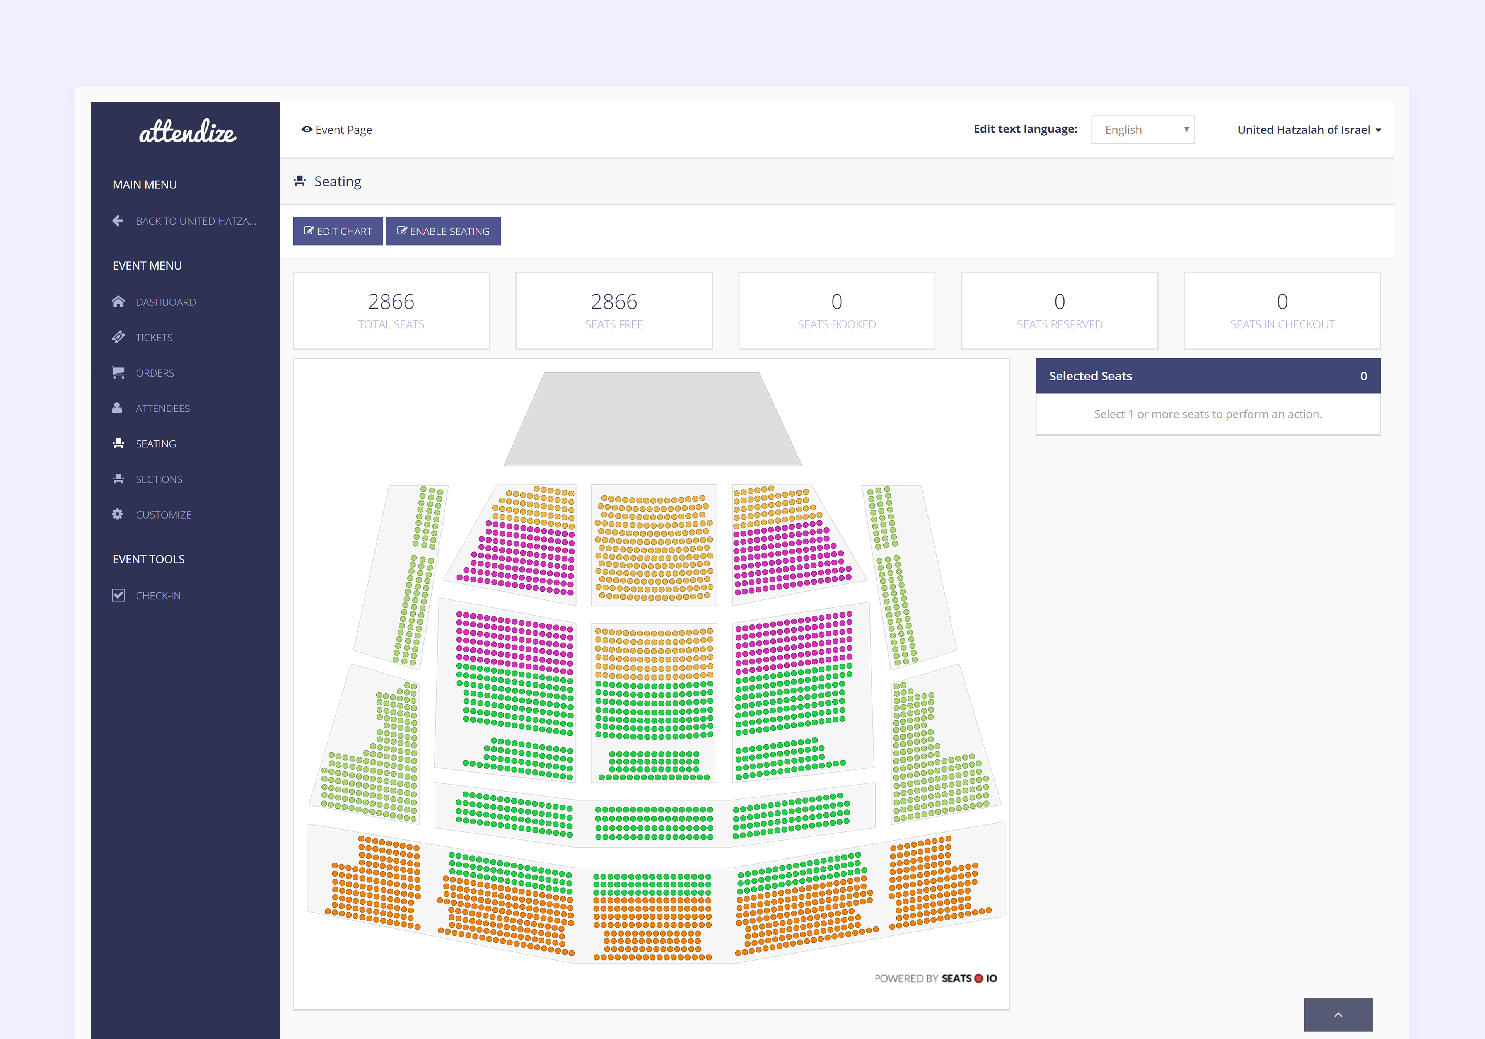Viewport: 1485px width, 1039px height.
Task: Click the Sections chair icon
Action: [x=118, y=479]
